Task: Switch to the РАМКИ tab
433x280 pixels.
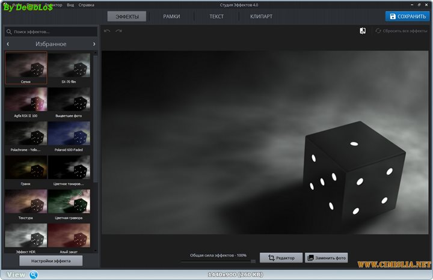Action: pyautogui.click(x=171, y=16)
